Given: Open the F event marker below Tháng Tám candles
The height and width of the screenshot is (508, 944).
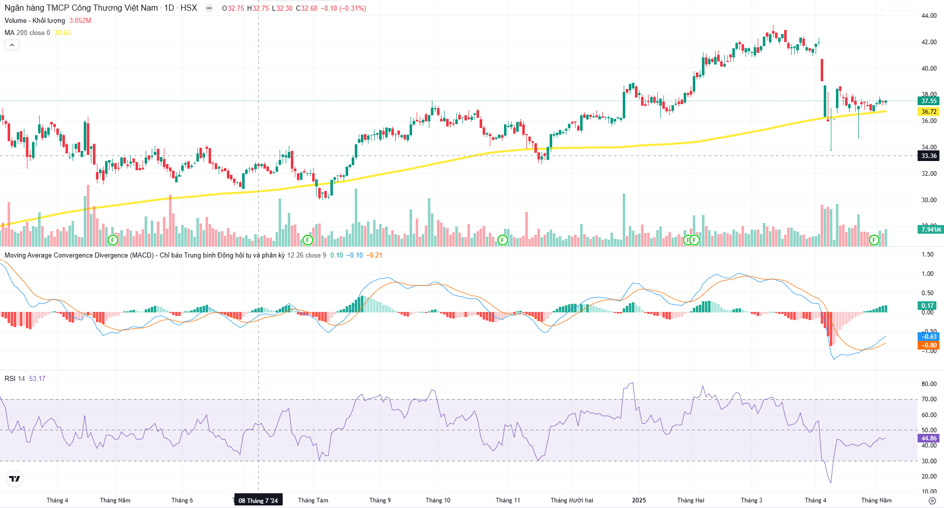Looking at the screenshot, I should [308, 240].
